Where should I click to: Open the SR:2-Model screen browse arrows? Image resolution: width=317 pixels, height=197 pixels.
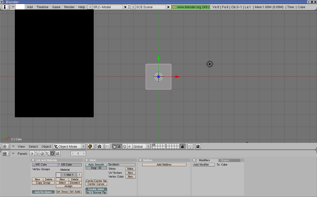(90, 7)
